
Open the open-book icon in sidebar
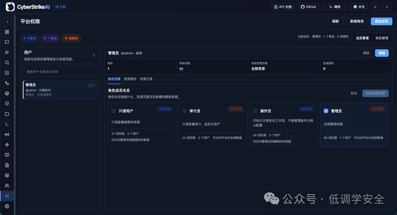point(7,155)
